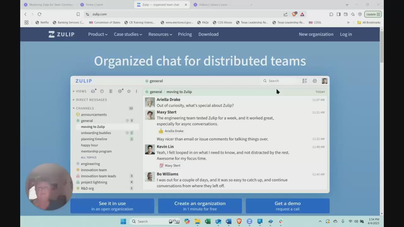Click the zulip.com address bar
404x227 pixels.
(x=183, y=14)
